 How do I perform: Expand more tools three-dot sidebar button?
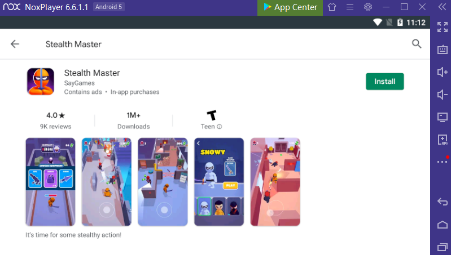443,162
